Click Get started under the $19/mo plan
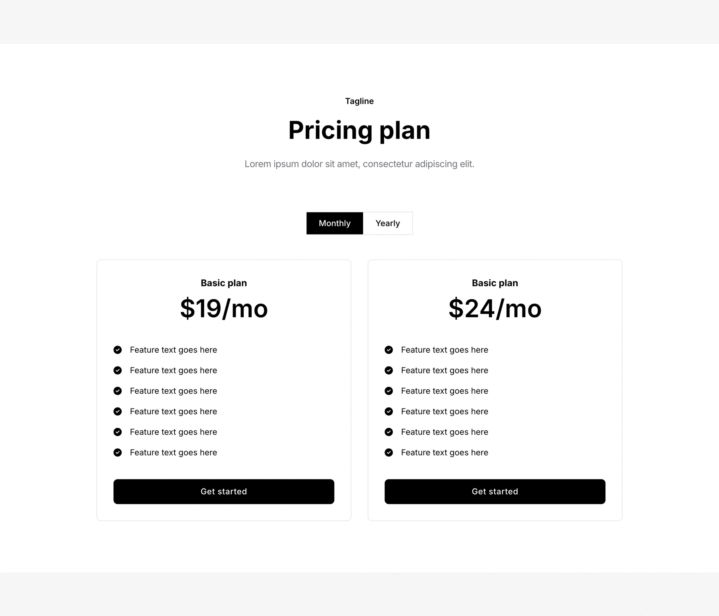719x616 pixels. coord(224,492)
